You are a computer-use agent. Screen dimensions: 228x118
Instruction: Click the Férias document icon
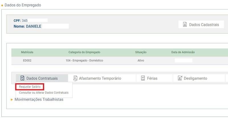pos(143,78)
